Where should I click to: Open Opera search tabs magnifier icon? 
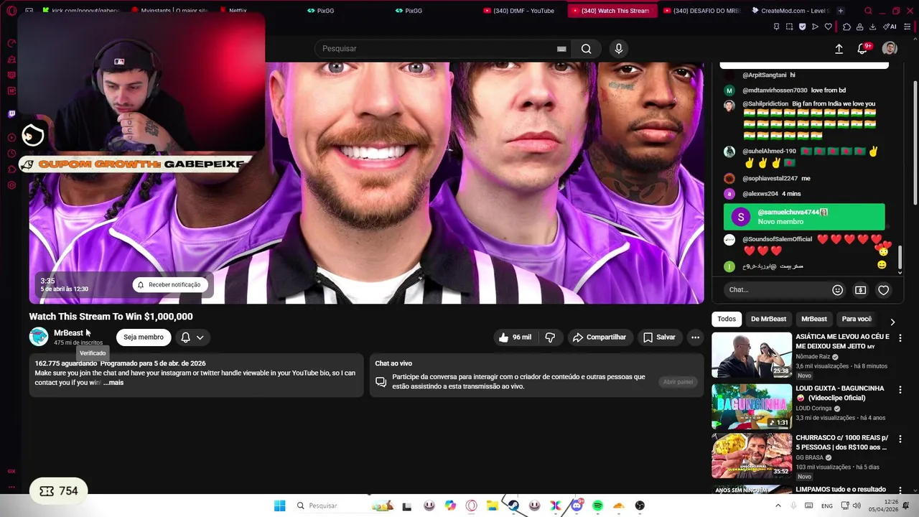pos(868,11)
